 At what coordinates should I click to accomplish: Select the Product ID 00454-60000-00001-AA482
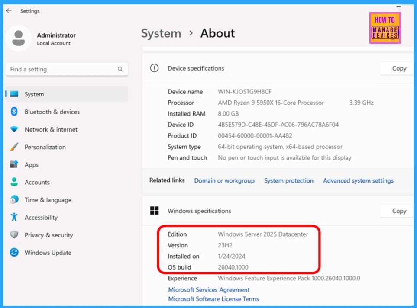255,135
